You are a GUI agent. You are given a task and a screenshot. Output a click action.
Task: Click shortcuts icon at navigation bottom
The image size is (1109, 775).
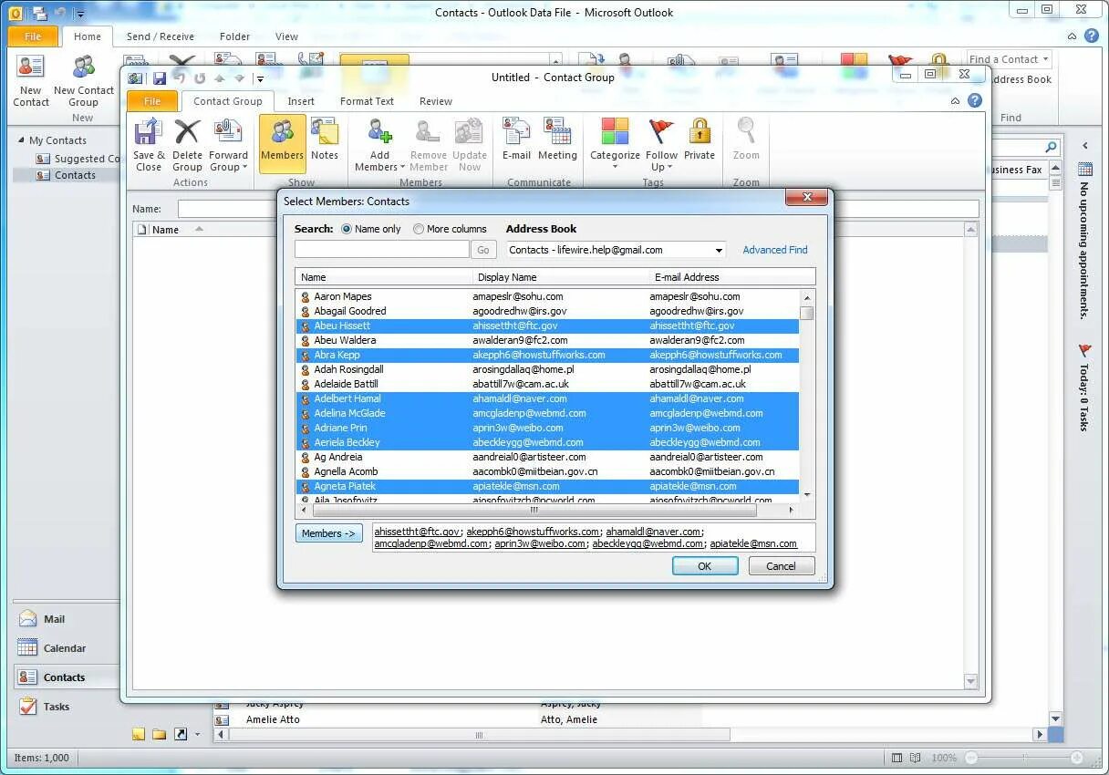point(181,734)
